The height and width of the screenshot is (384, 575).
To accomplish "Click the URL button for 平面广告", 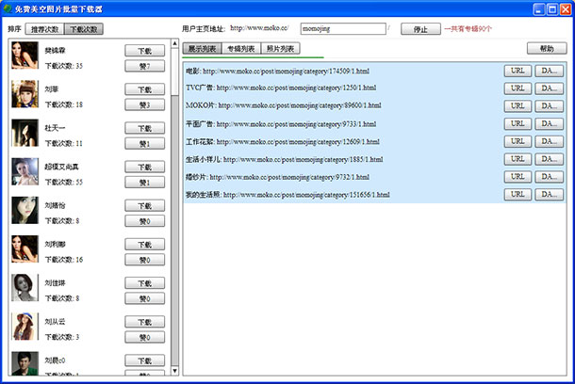I will (517, 124).
